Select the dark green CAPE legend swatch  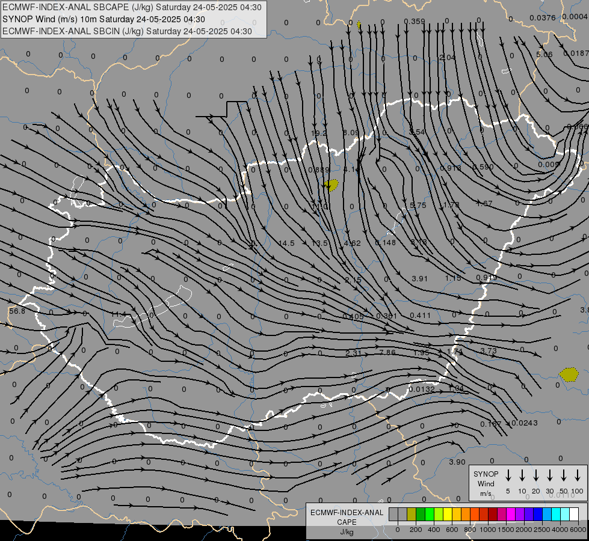[421, 514]
